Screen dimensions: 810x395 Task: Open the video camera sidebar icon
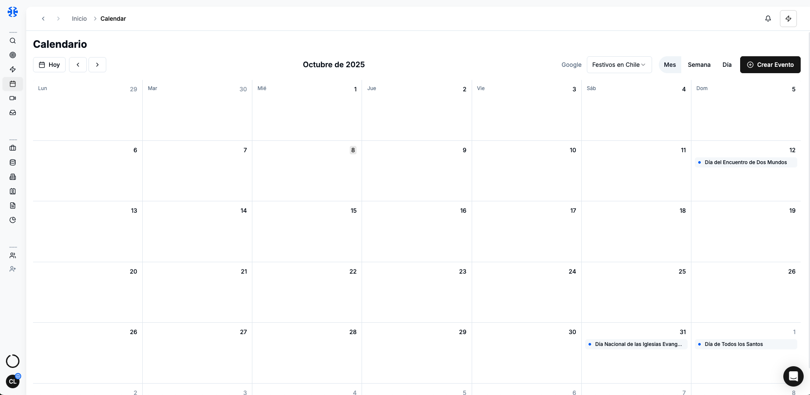13,98
